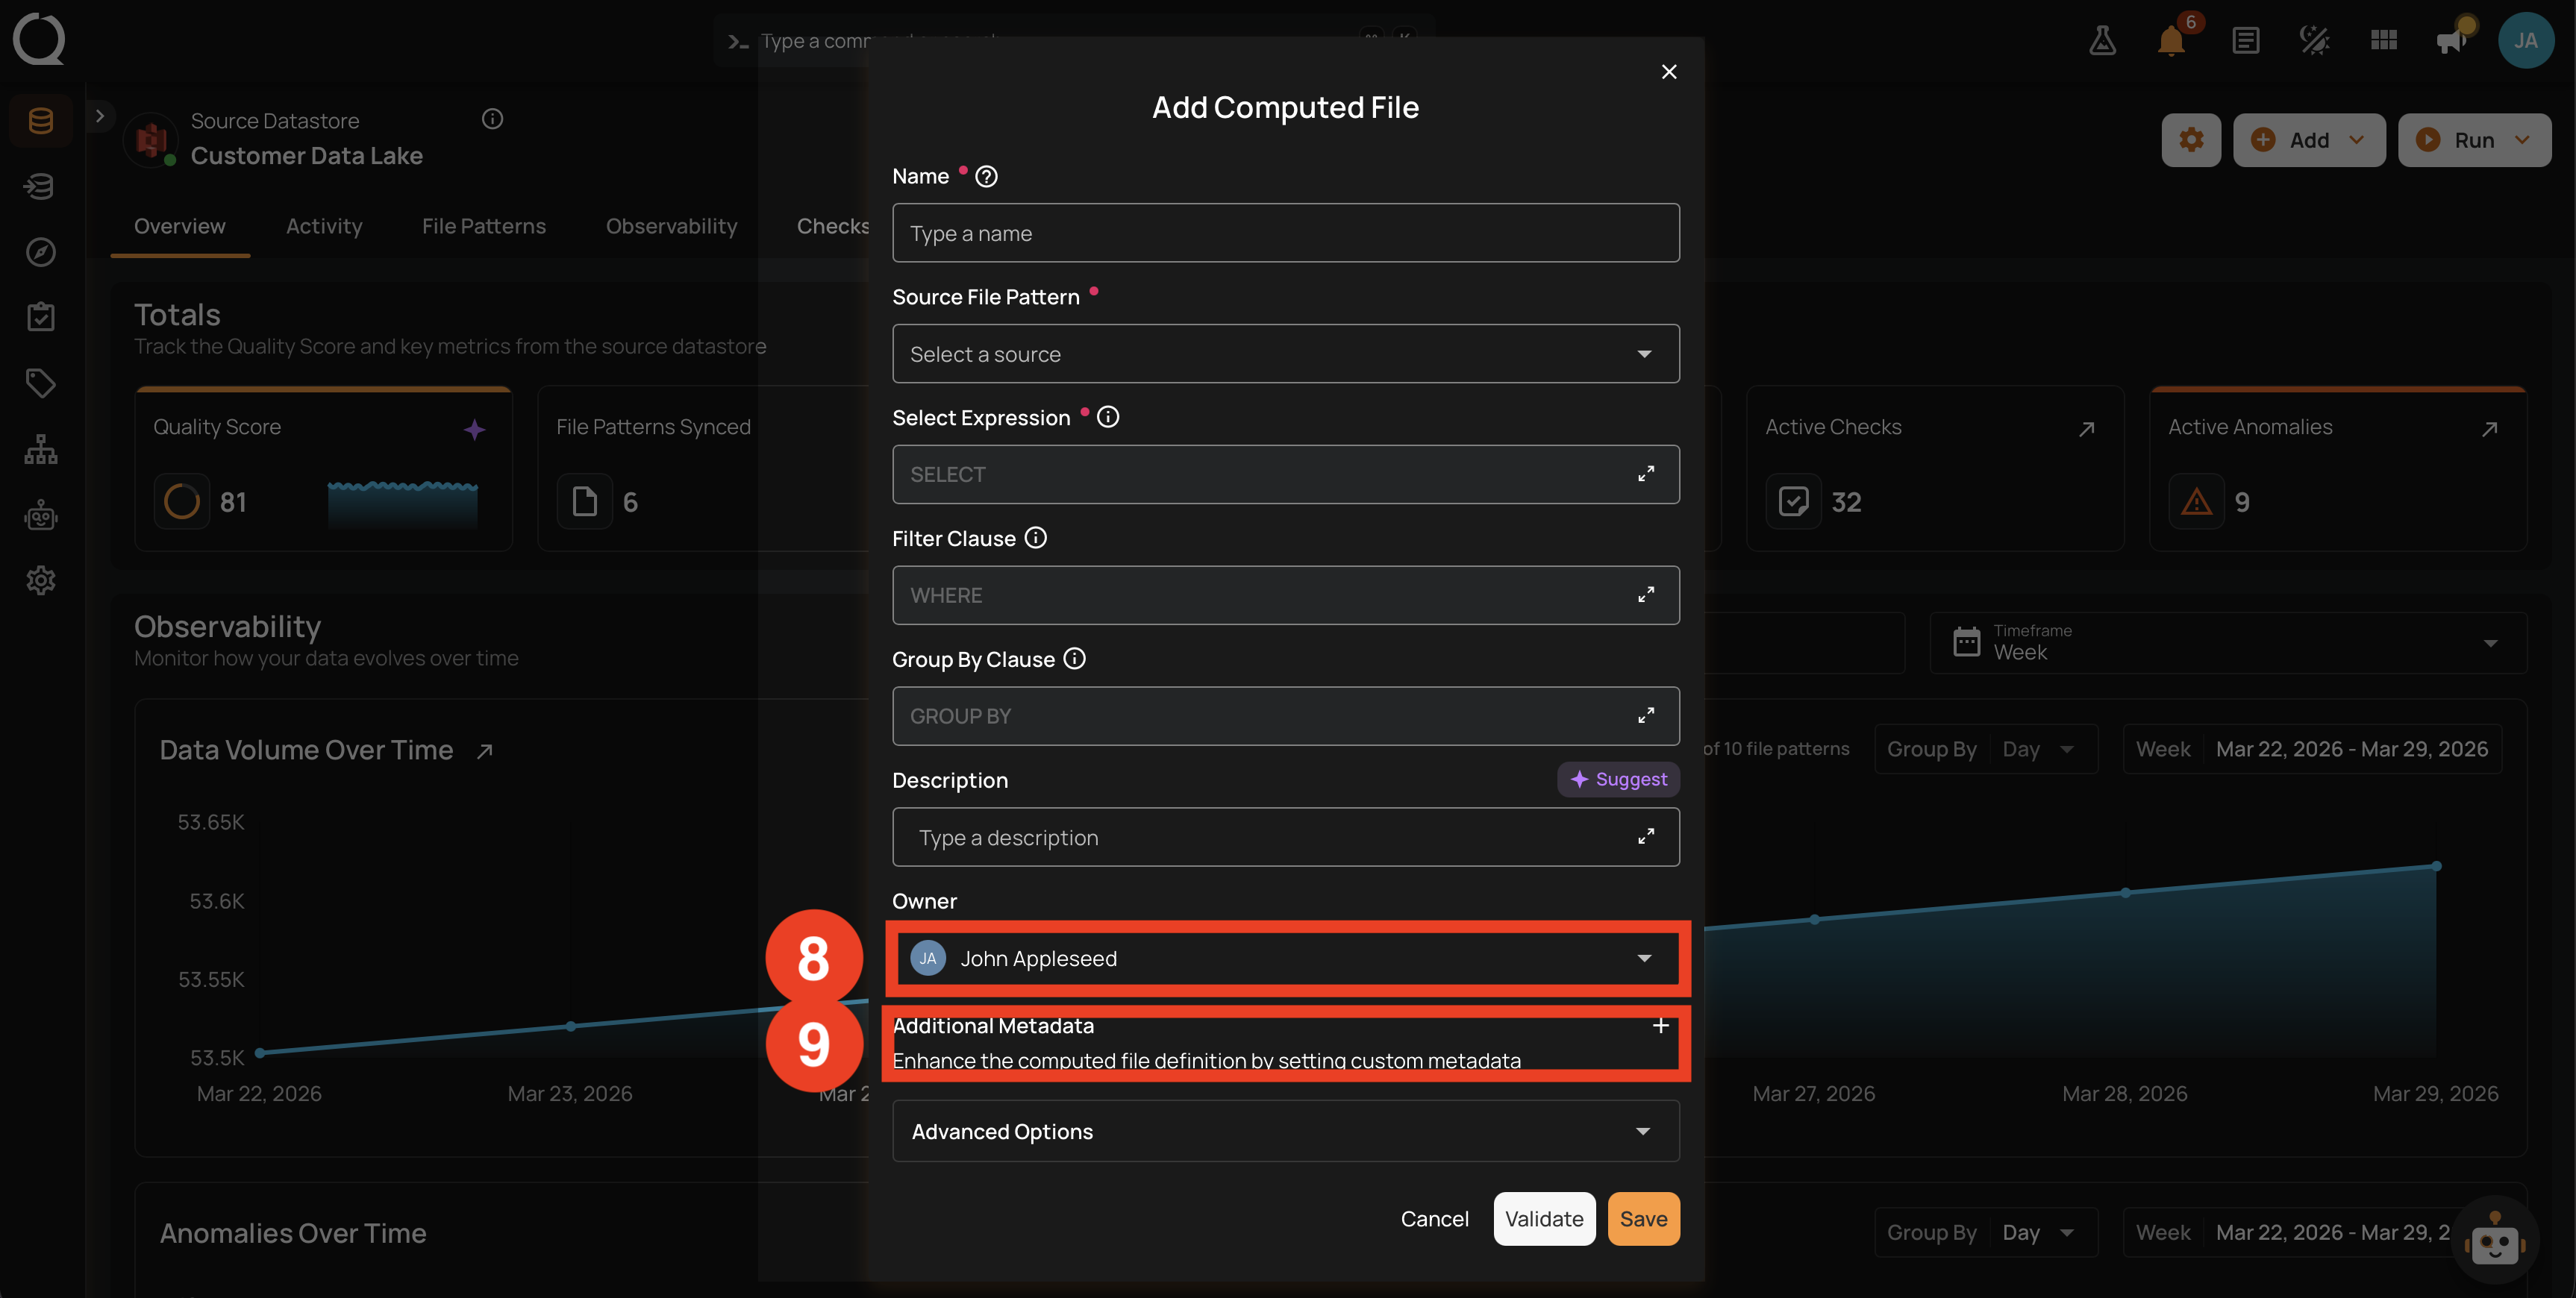Open the notifications bell icon
The height and width of the screenshot is (1298, 2576).
2171,41
